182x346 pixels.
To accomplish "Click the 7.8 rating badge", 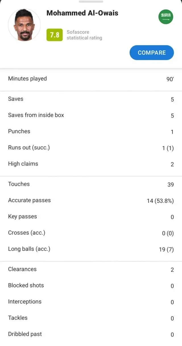I will click(55, 35).
